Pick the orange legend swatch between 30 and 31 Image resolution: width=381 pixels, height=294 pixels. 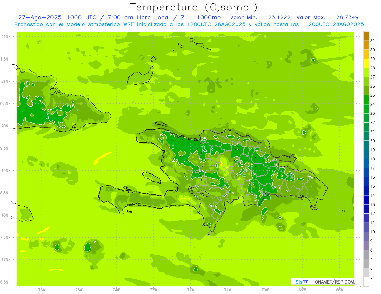click(366, 45)
